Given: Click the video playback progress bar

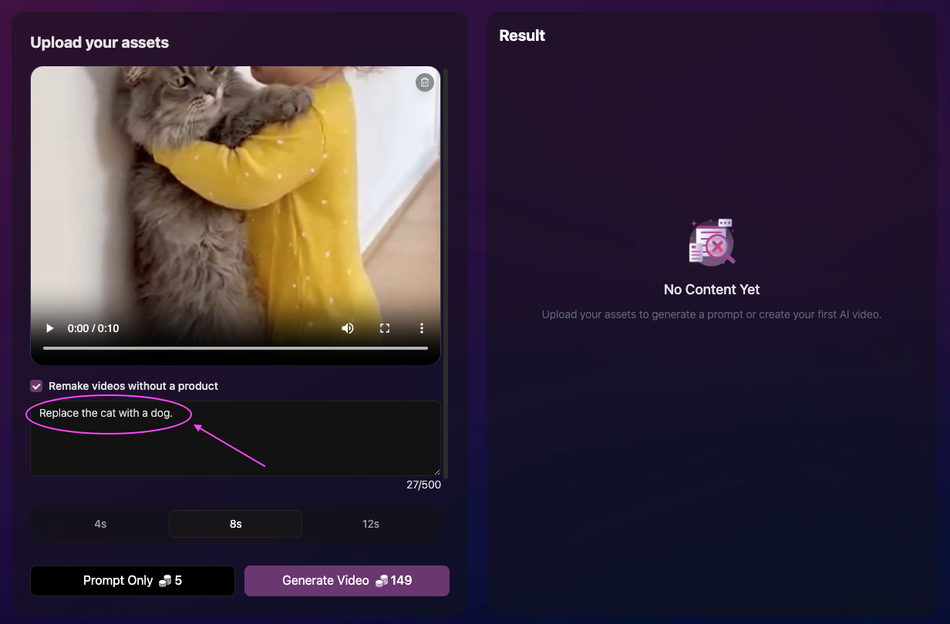Looking at the screenshot, I should point(235,348).
